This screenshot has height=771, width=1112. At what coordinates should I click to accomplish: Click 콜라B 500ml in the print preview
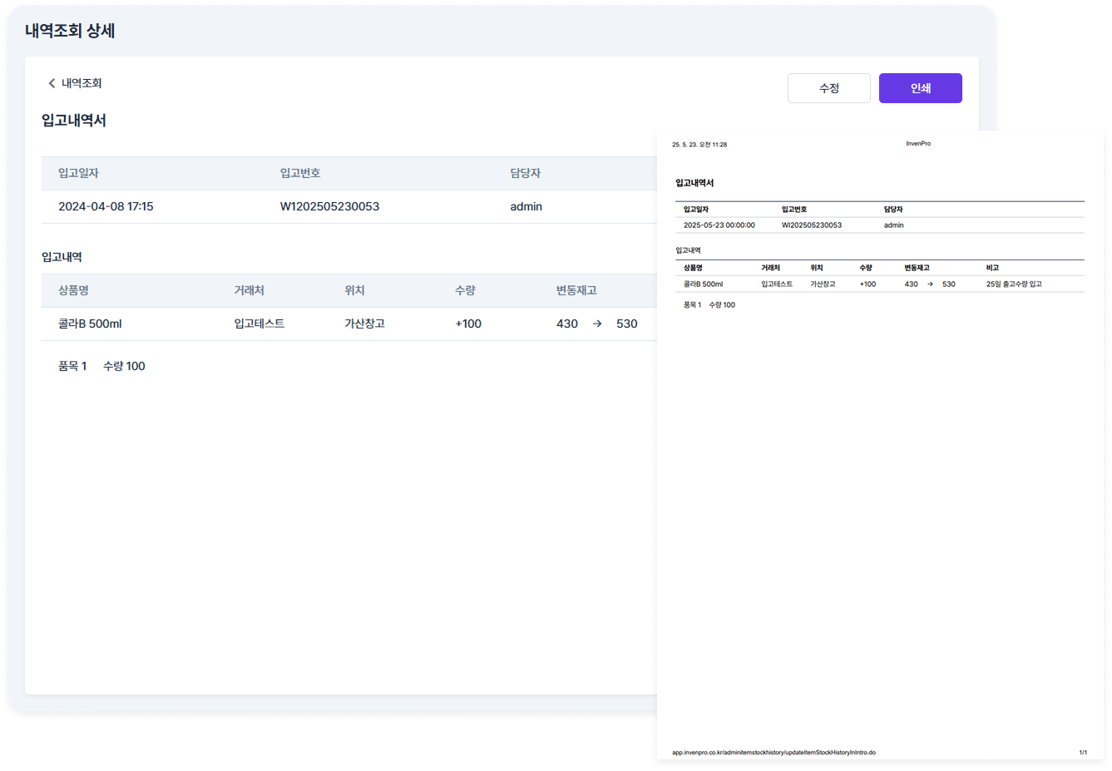click(703, 284)
